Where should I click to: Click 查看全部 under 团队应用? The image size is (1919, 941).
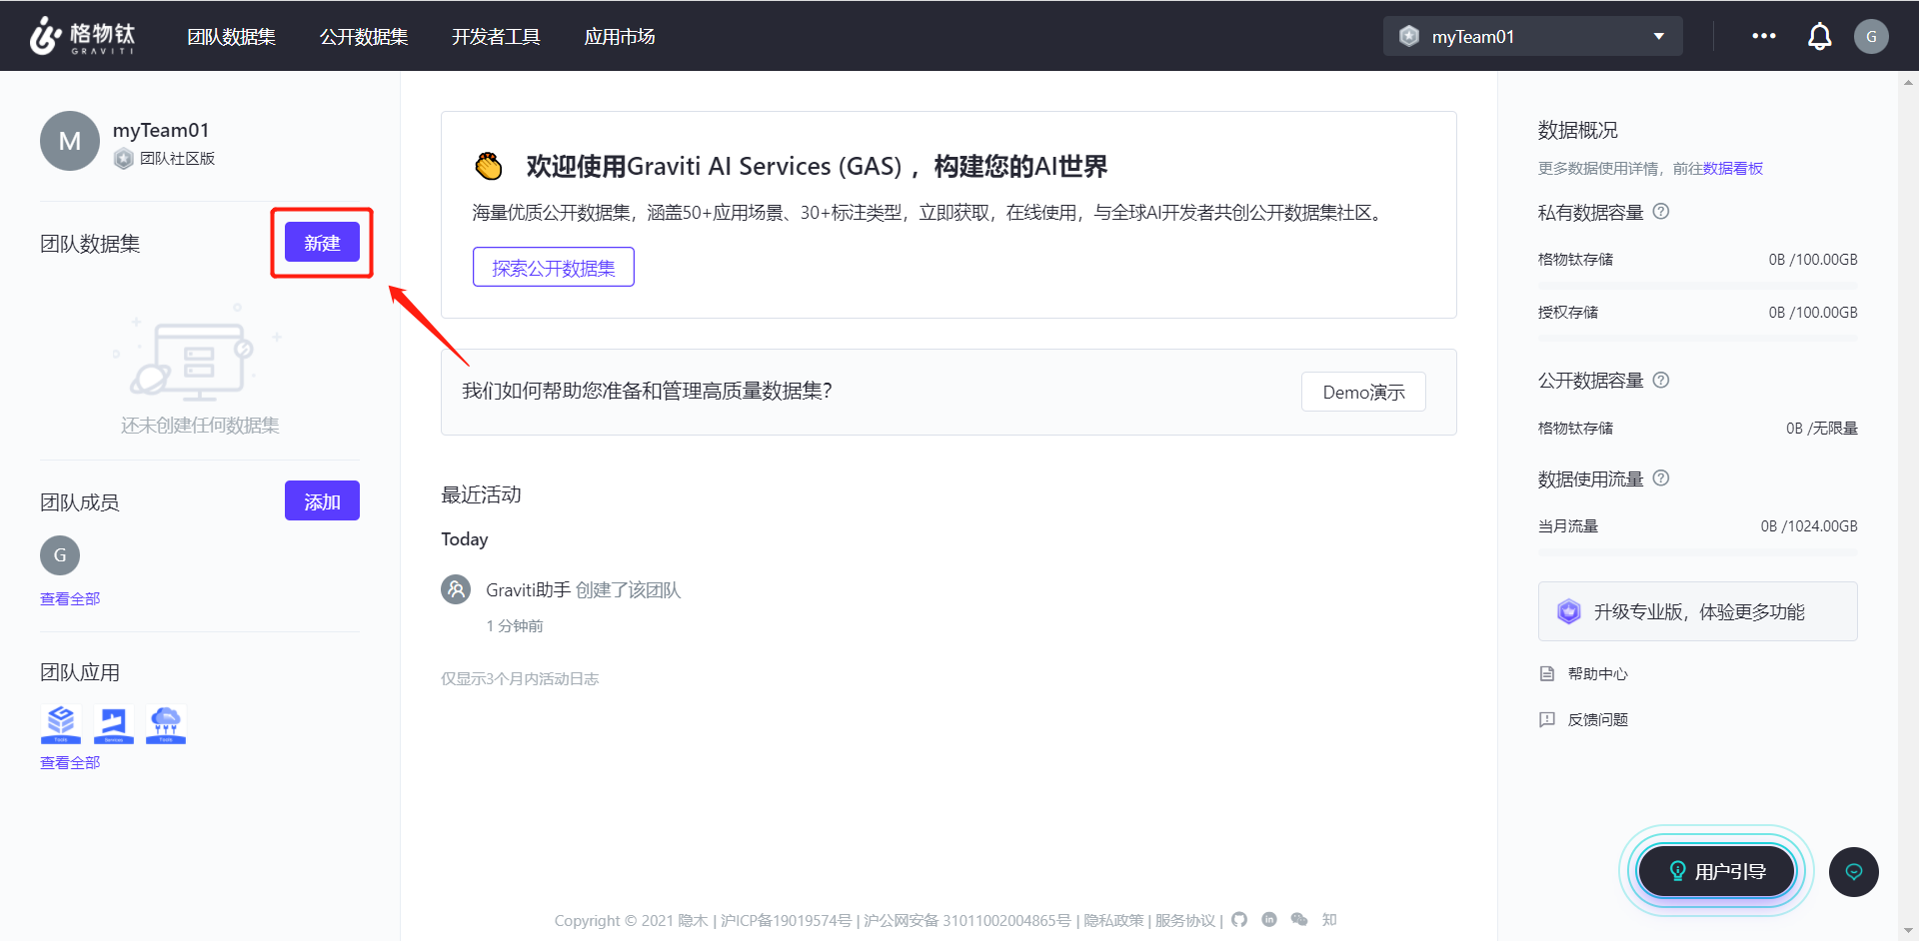pos(70,762)
